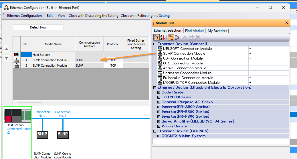Switch to the My Favorites tab
This screenshot has height=159, width=297.
(x=217, y=31)
